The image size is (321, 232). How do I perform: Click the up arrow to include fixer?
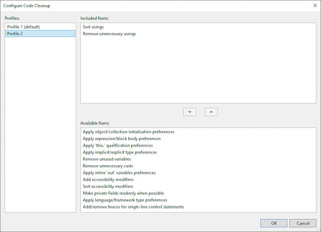click(211, 112)
